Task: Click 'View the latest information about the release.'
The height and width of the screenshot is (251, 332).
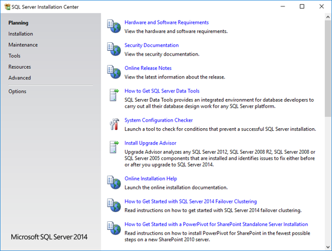Action: (175, 77)
